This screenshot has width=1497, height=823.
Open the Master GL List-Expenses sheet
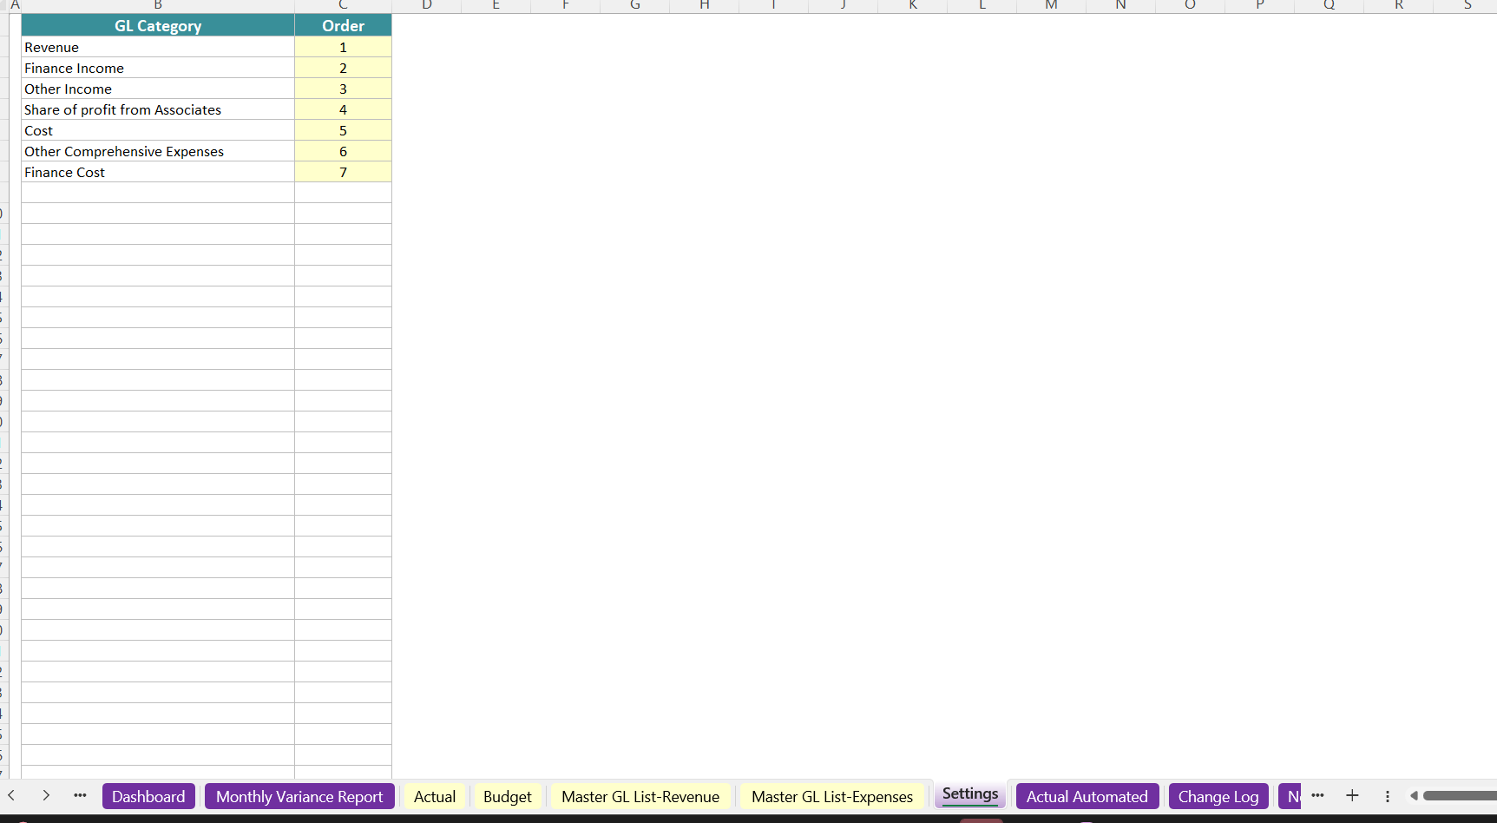coord(831,796)
